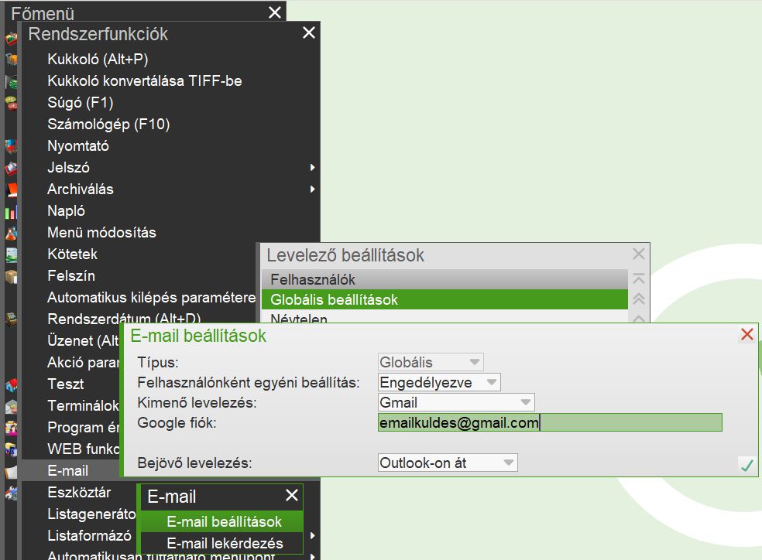Open the Bejövő levelezés Outlook-on át dropdown
This screenshot has height=560, width=762.
[x=448, y=463]
